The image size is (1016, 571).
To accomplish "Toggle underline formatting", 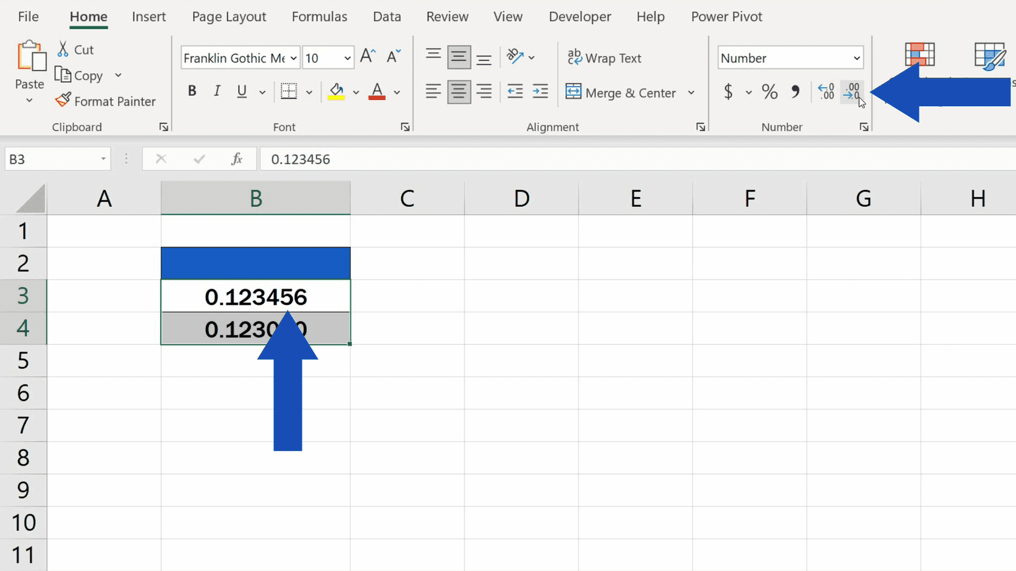I will point(241,91).
